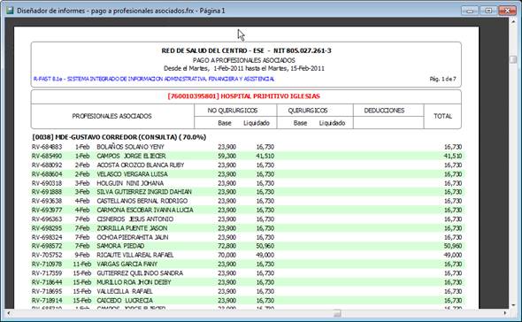Click the base value 59,300

(x=227, y=156)
